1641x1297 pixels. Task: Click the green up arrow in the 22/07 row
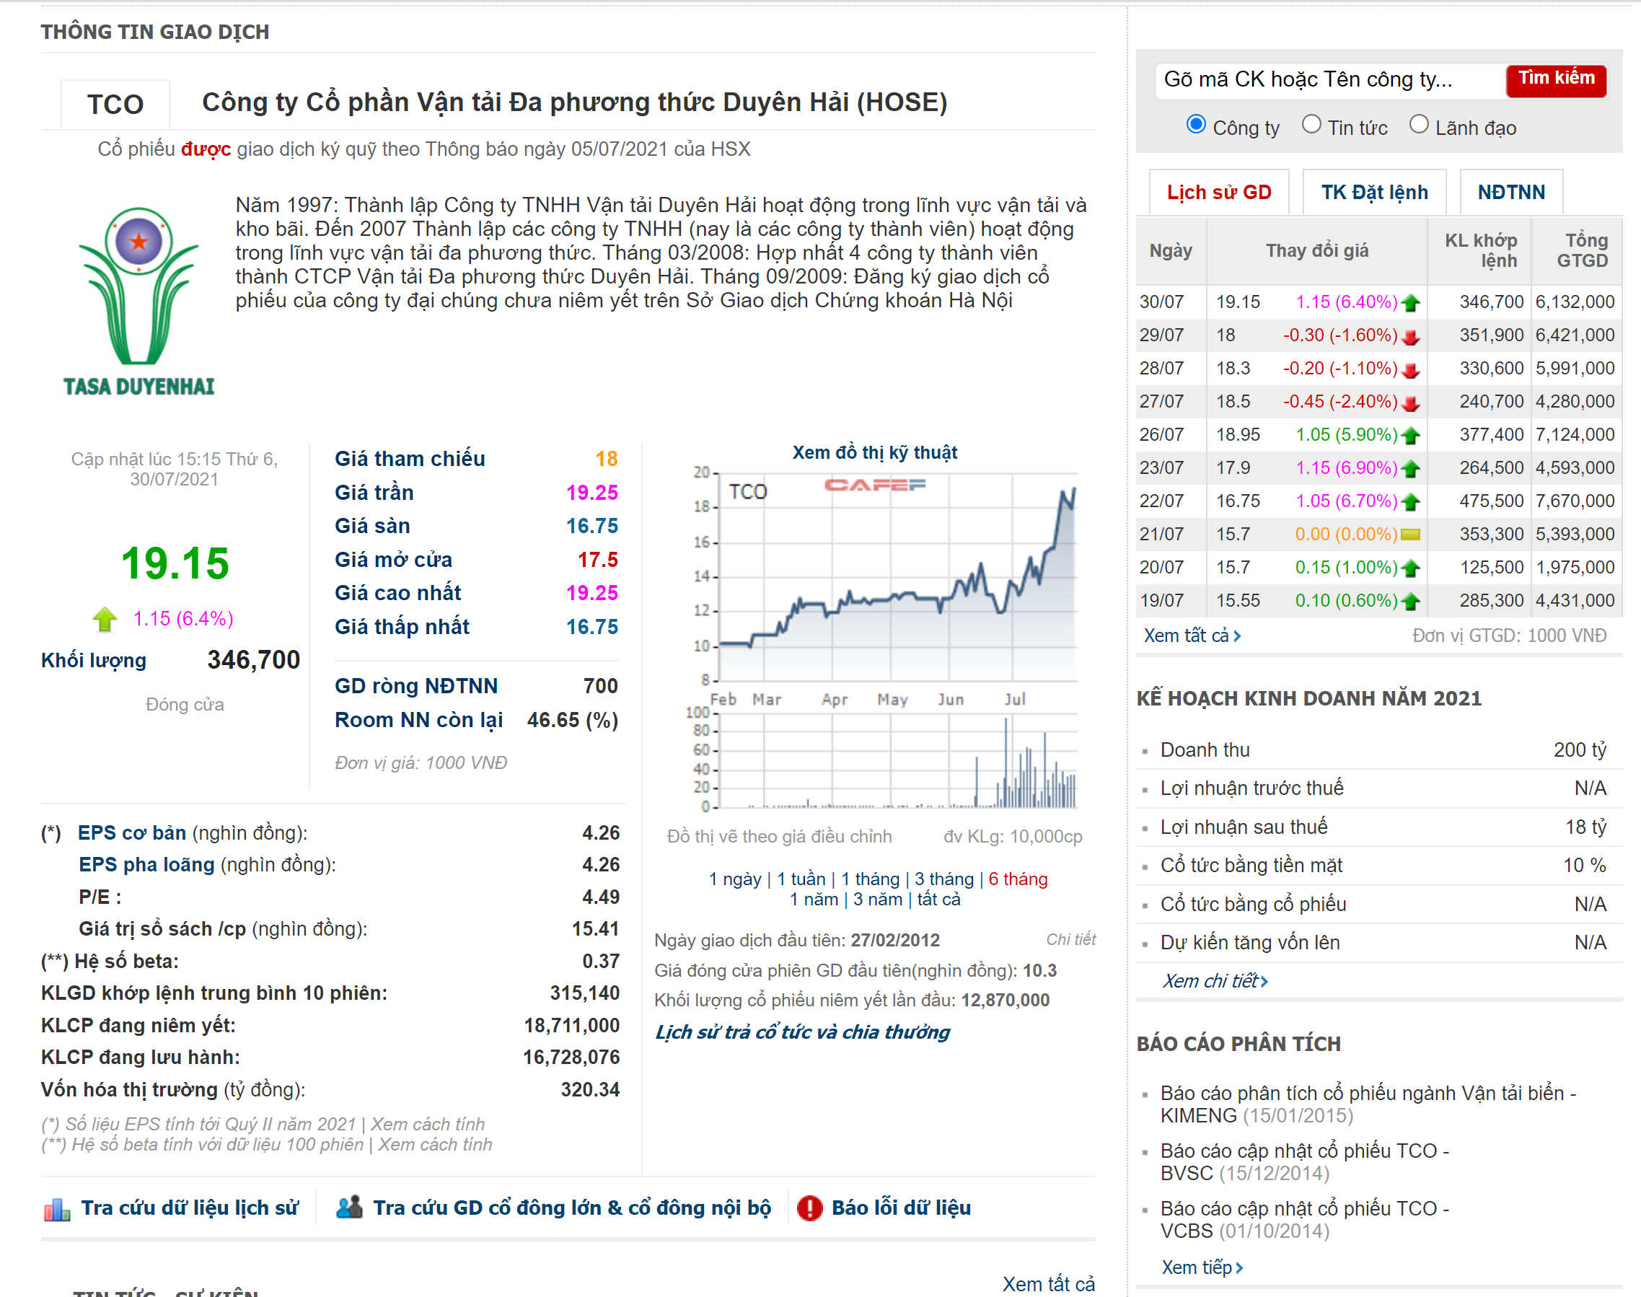1411,502
